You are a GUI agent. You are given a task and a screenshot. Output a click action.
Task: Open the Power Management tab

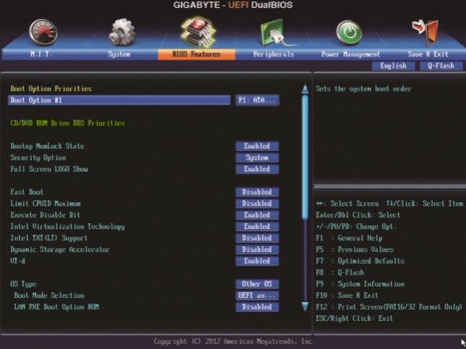click(x=350, y=55)
